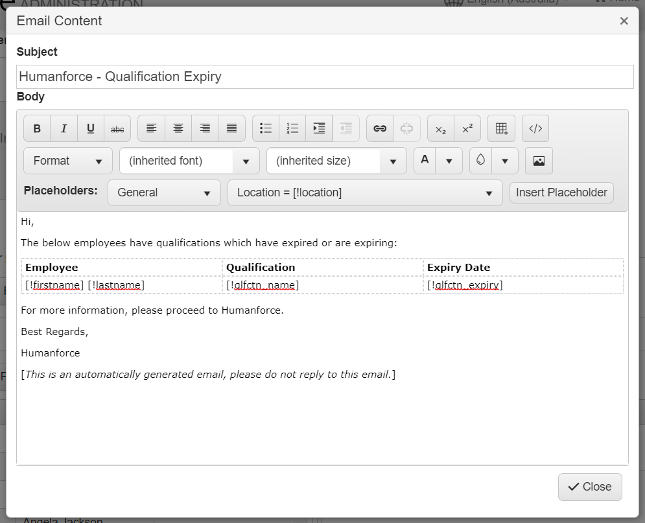Viewport: 645px width, 523px height.
Task: Insert an image
Action: tap(539, 161)
